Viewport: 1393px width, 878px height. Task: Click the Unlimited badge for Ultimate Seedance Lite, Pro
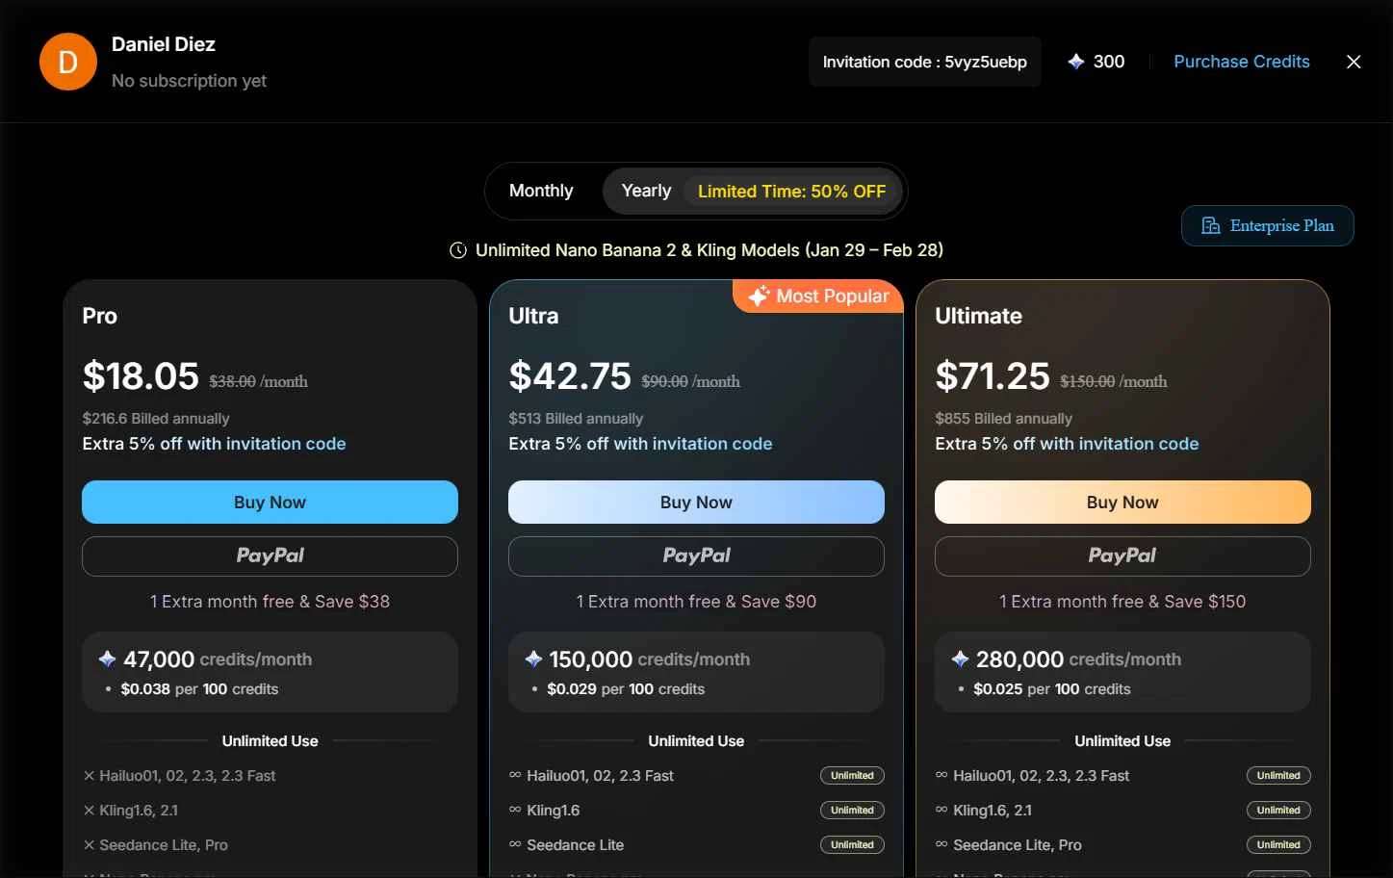click(x=1278, y=844)
